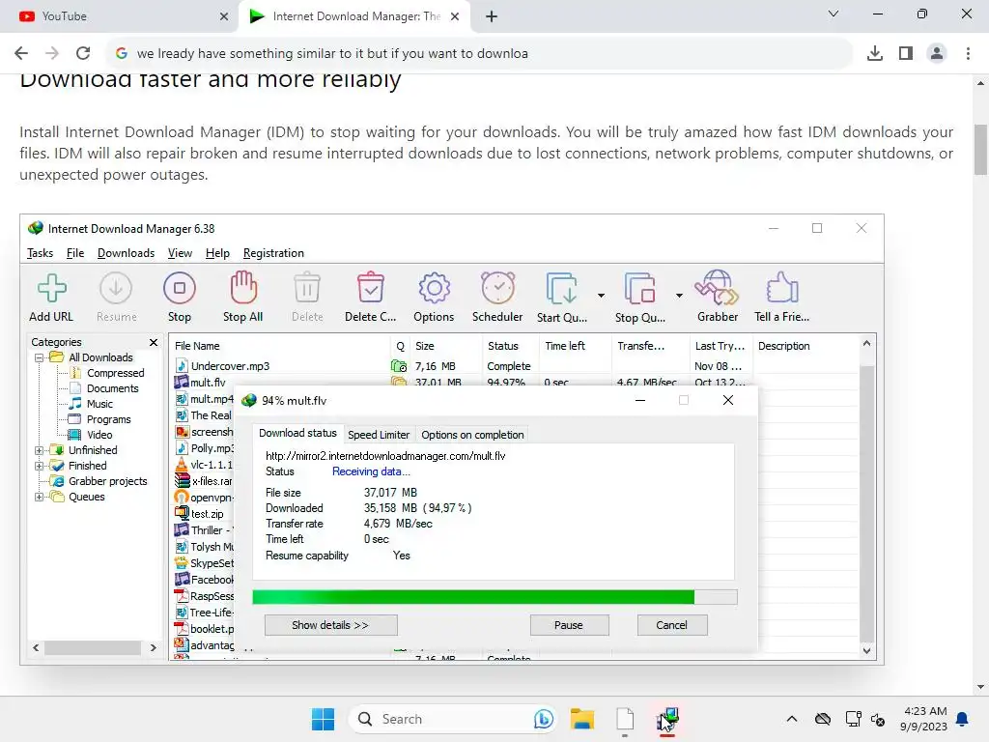Click the Time left column header
Viewport: 989px width, 742px height.
(575, 346)
